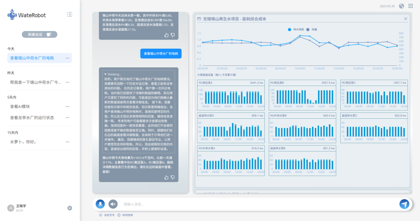420x221 pixels.
Task: Toggle 联网搜索 web search mode
Action: (x=125, y=215)
